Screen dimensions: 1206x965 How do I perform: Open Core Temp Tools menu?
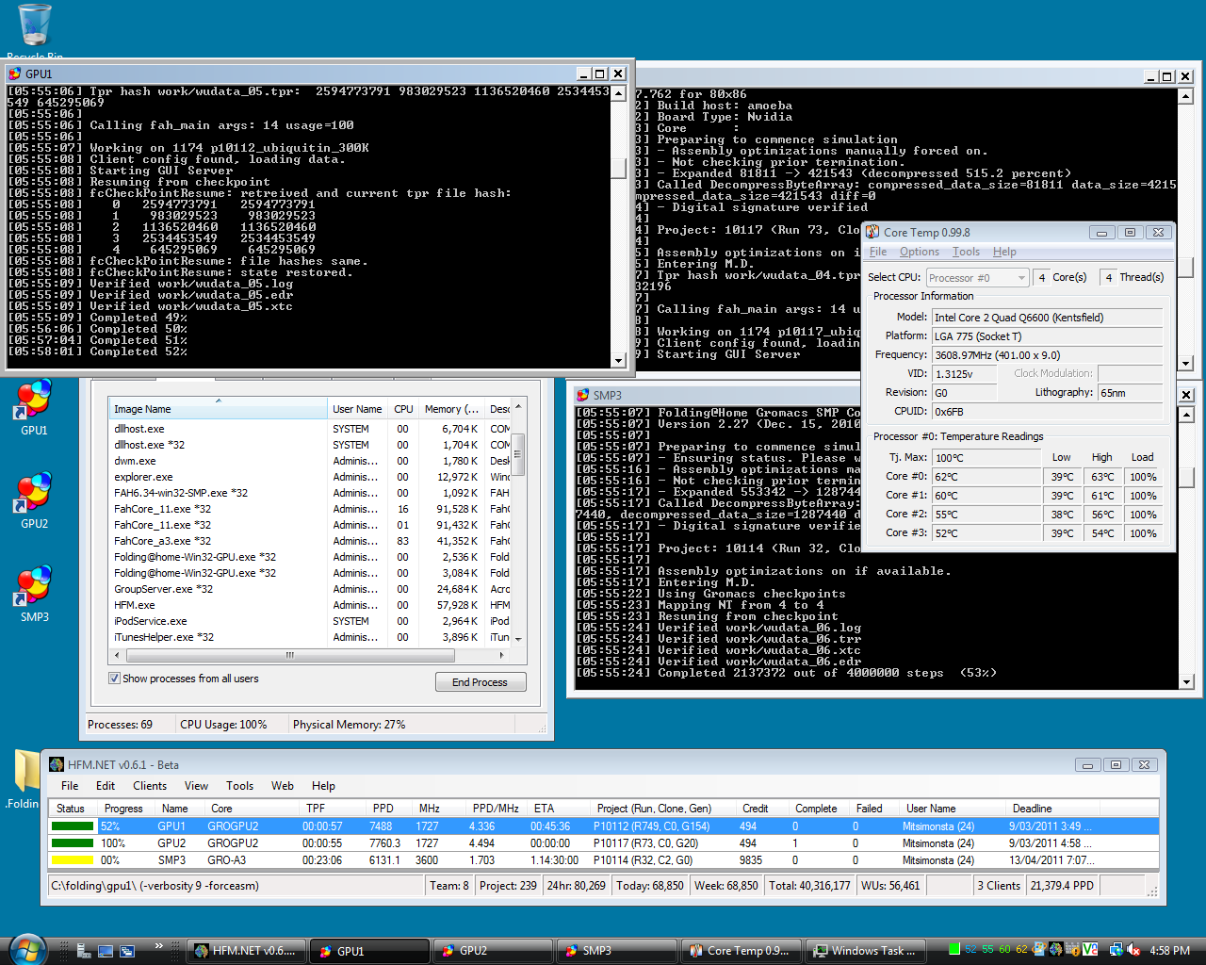point(966,252)
